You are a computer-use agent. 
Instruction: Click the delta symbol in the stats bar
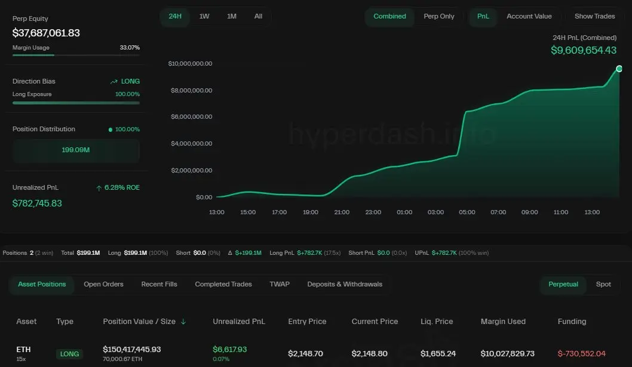point(230,253)
